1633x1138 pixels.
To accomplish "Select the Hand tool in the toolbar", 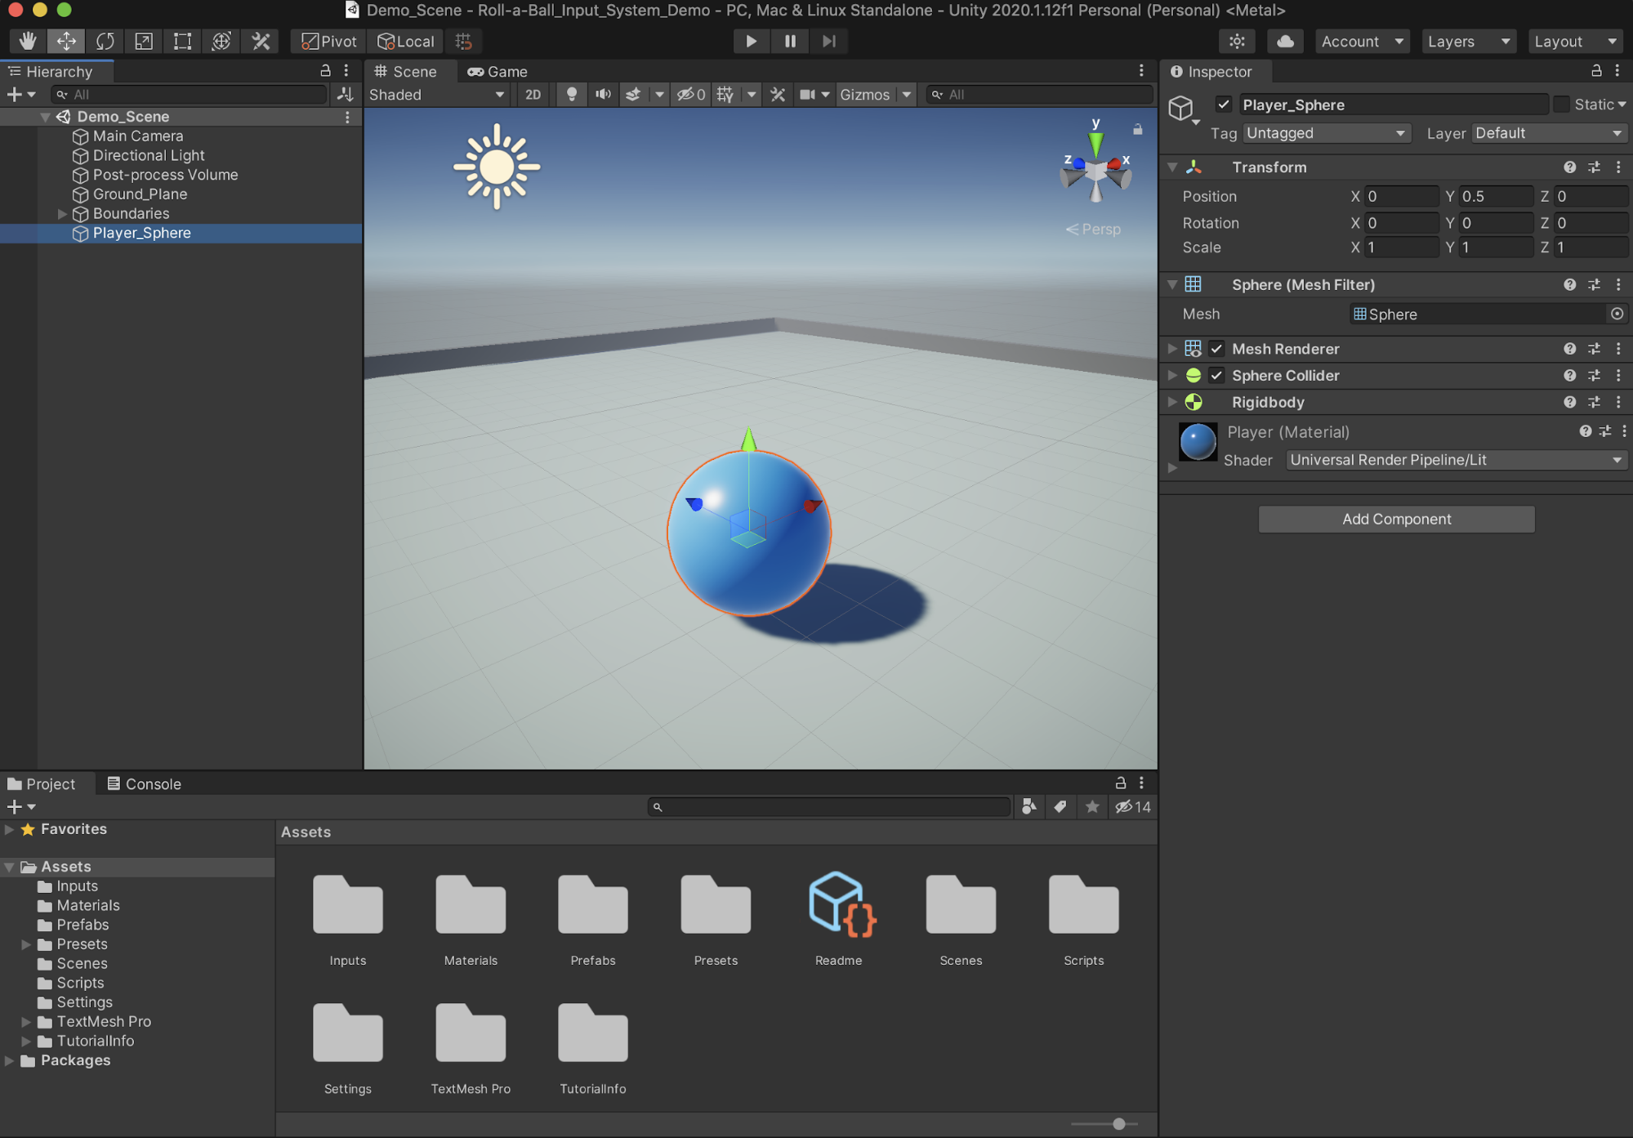I will pyautogui.click(x=28, y=41).
